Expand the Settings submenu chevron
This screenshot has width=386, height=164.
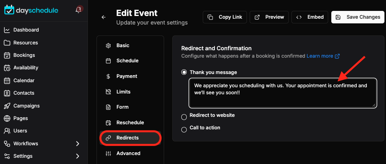tap(77, 156)
